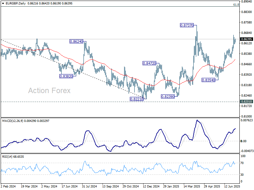
Task: Click the 2 May 2024 date label
Action: [49, 186]
